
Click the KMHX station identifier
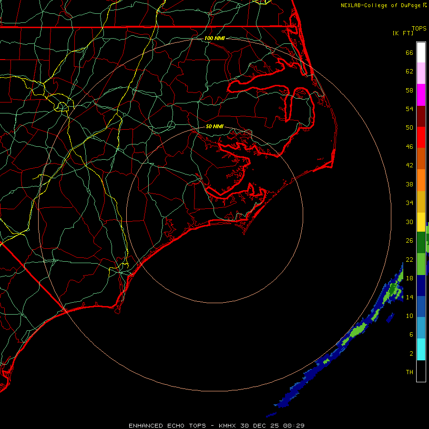click(228, 426)
